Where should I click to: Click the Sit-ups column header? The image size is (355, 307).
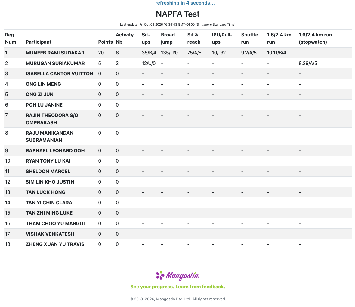146,38
